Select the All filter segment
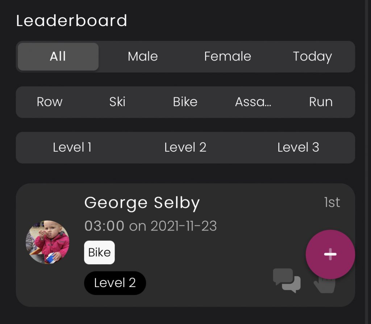Screen dimensions: 371x324 58,56
